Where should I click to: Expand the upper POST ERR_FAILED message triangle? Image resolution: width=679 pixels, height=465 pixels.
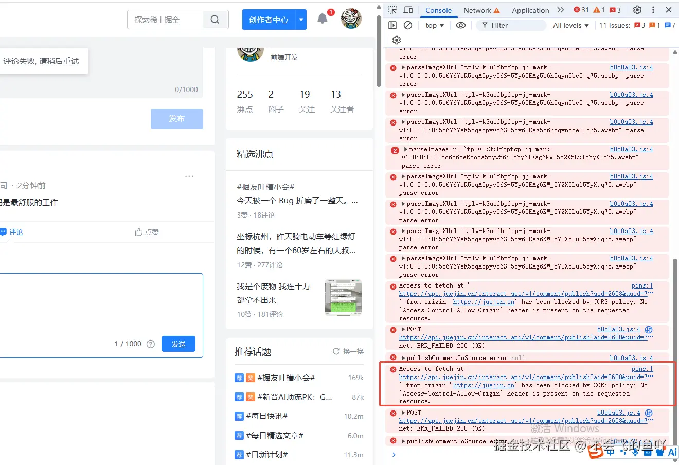tap(403, 329)
